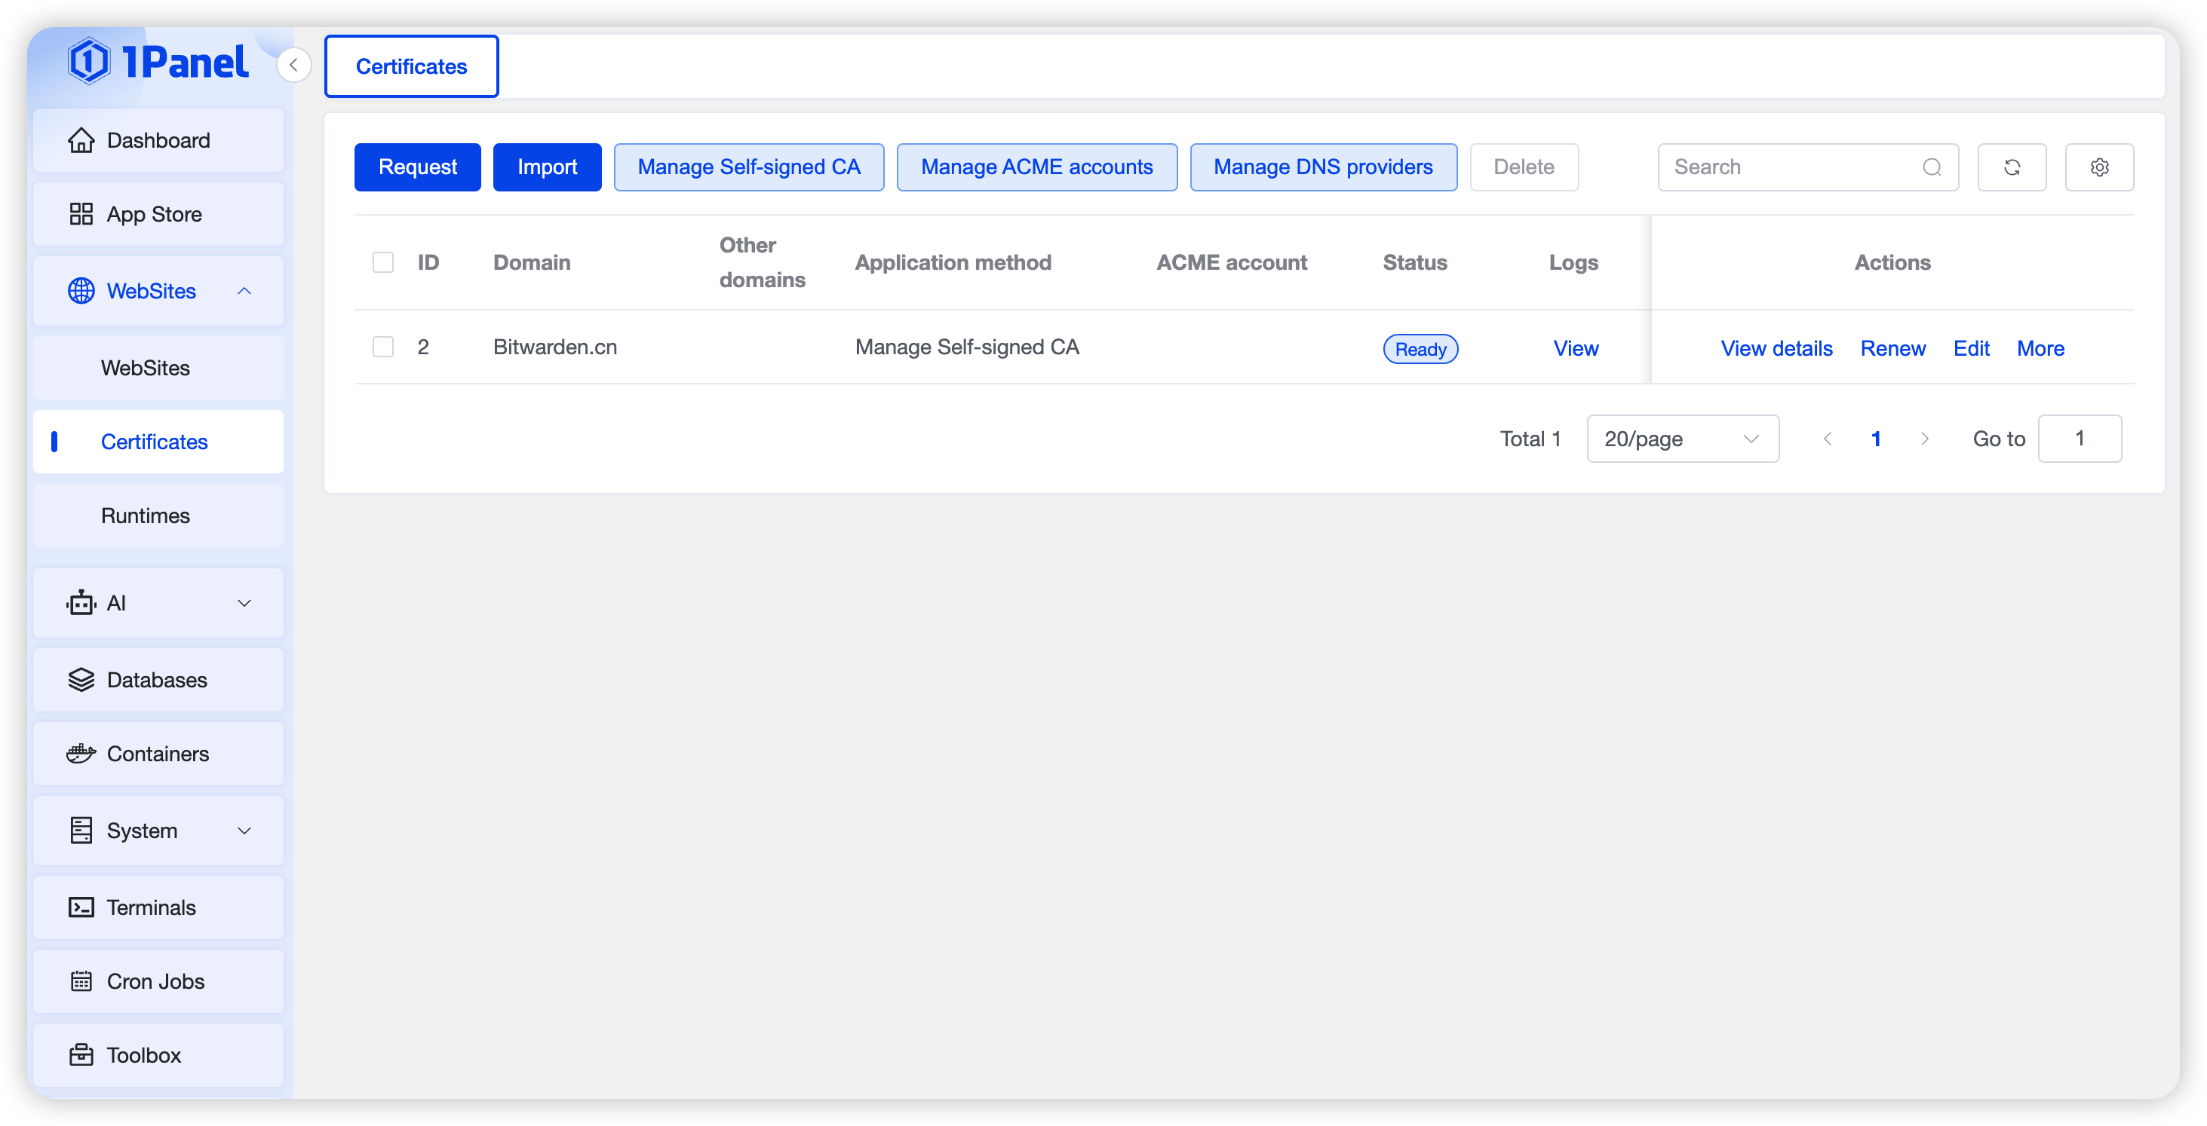Image resolution: width=2207 pixels, height=1126 pixels.
Task: Open the 20/page size dropdown
Action: 1682,439
